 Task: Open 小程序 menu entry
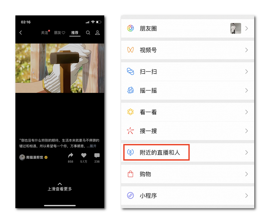tap(188, 195)
